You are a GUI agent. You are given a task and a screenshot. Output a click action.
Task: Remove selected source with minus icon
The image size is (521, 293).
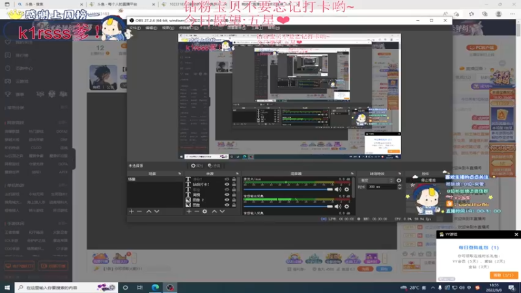click(197, 211)
